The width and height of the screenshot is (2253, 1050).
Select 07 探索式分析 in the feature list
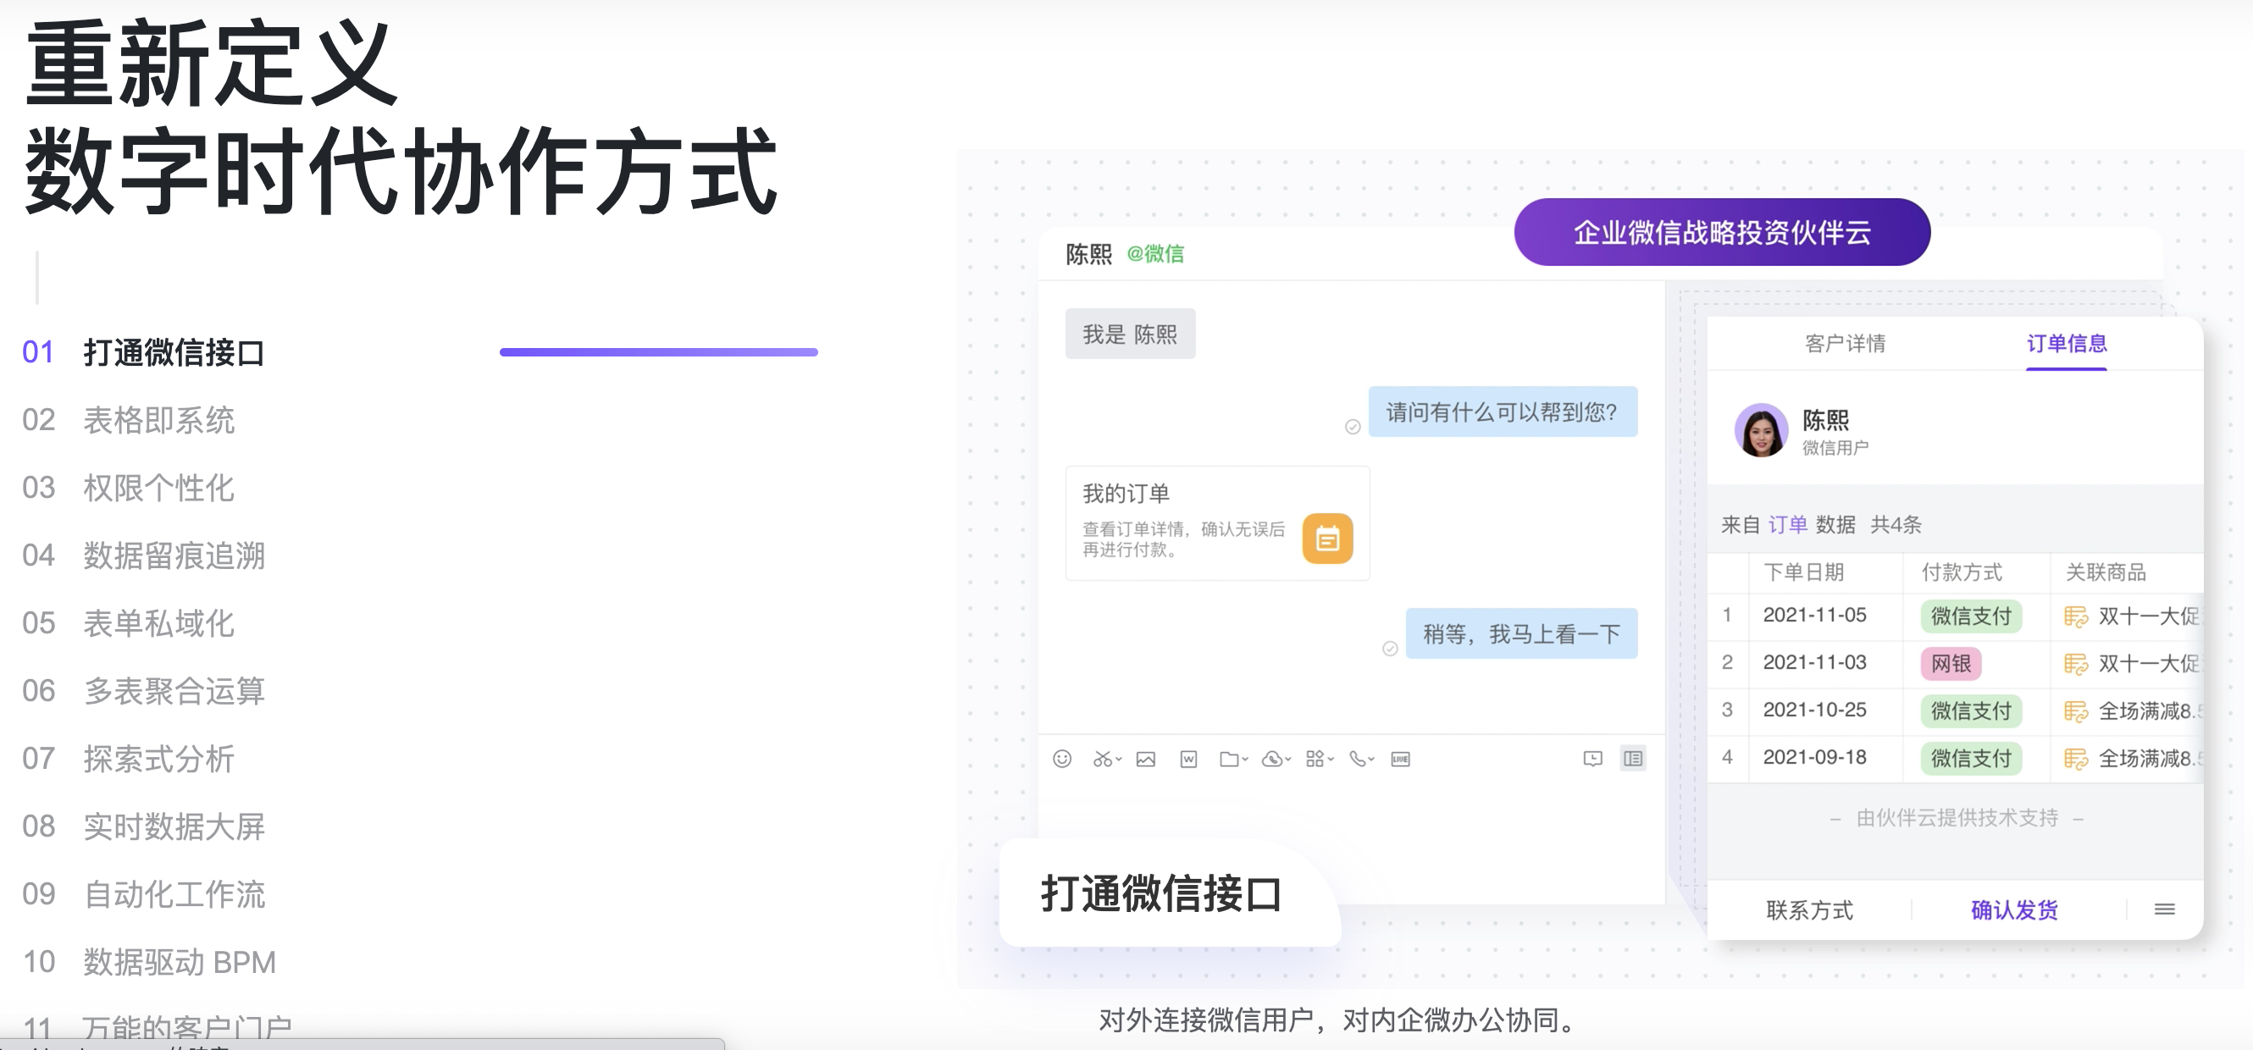click(129, 759)
